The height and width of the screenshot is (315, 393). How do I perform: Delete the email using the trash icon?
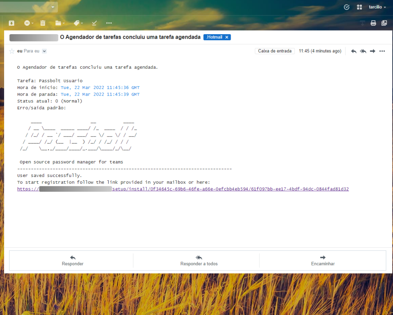point(43,23)
